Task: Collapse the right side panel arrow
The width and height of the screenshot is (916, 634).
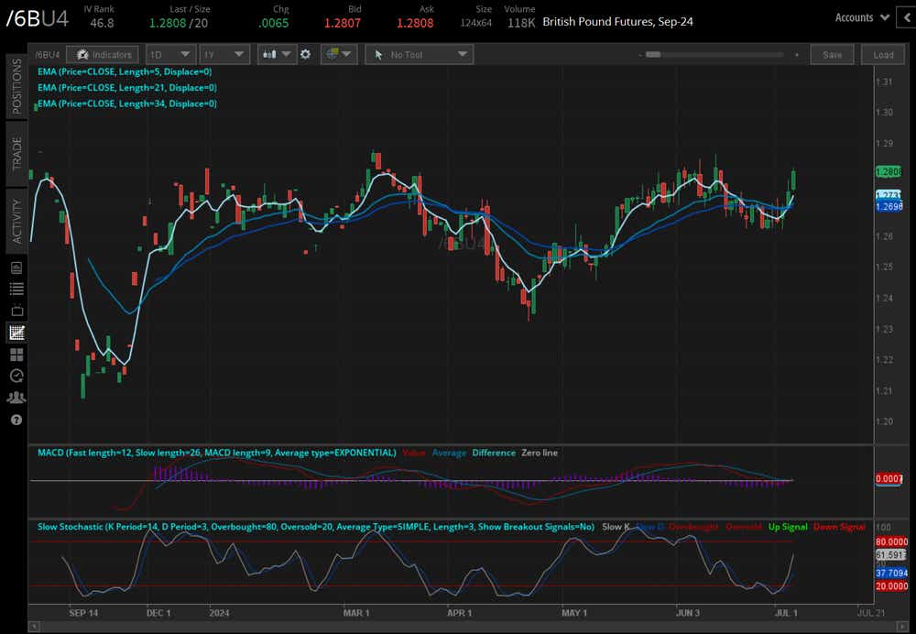Action: click(x=907, y=17)
